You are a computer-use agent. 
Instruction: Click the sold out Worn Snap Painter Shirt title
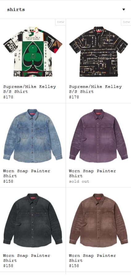click(92, 173)
